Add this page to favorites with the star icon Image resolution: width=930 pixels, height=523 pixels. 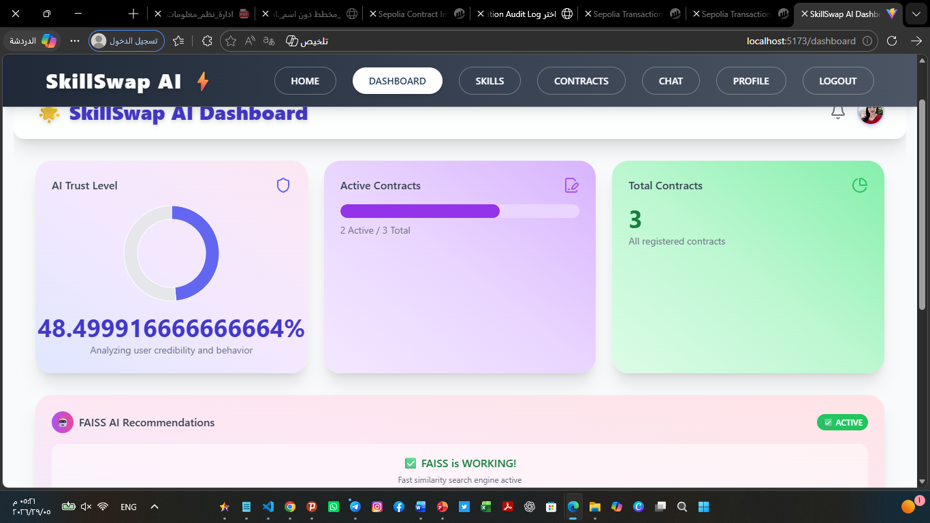click(x=231, y=41)
